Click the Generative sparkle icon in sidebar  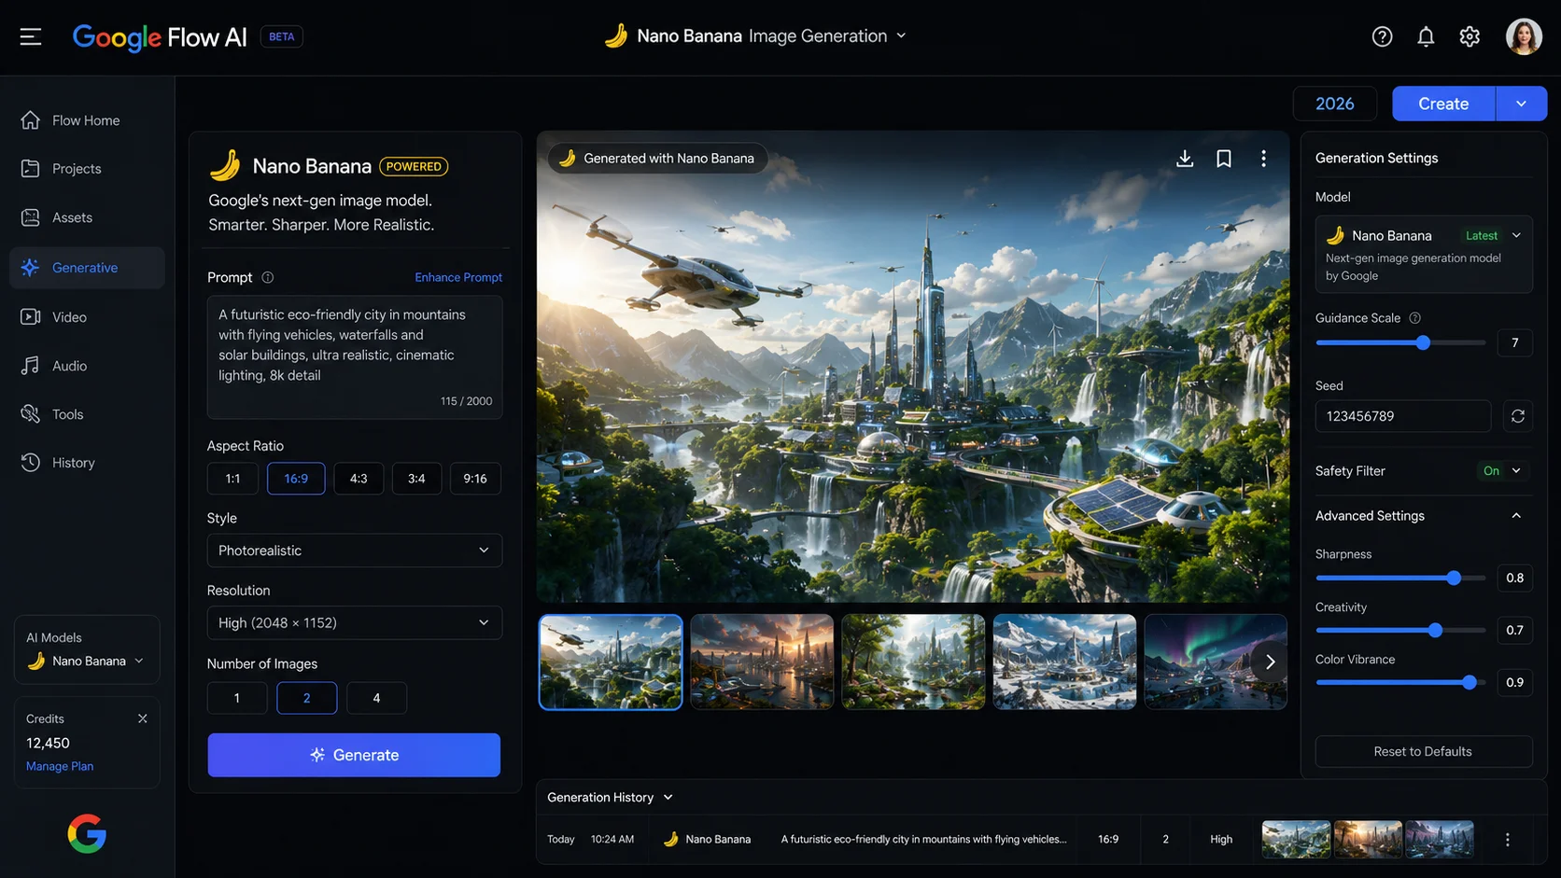(x=31, y=268)
